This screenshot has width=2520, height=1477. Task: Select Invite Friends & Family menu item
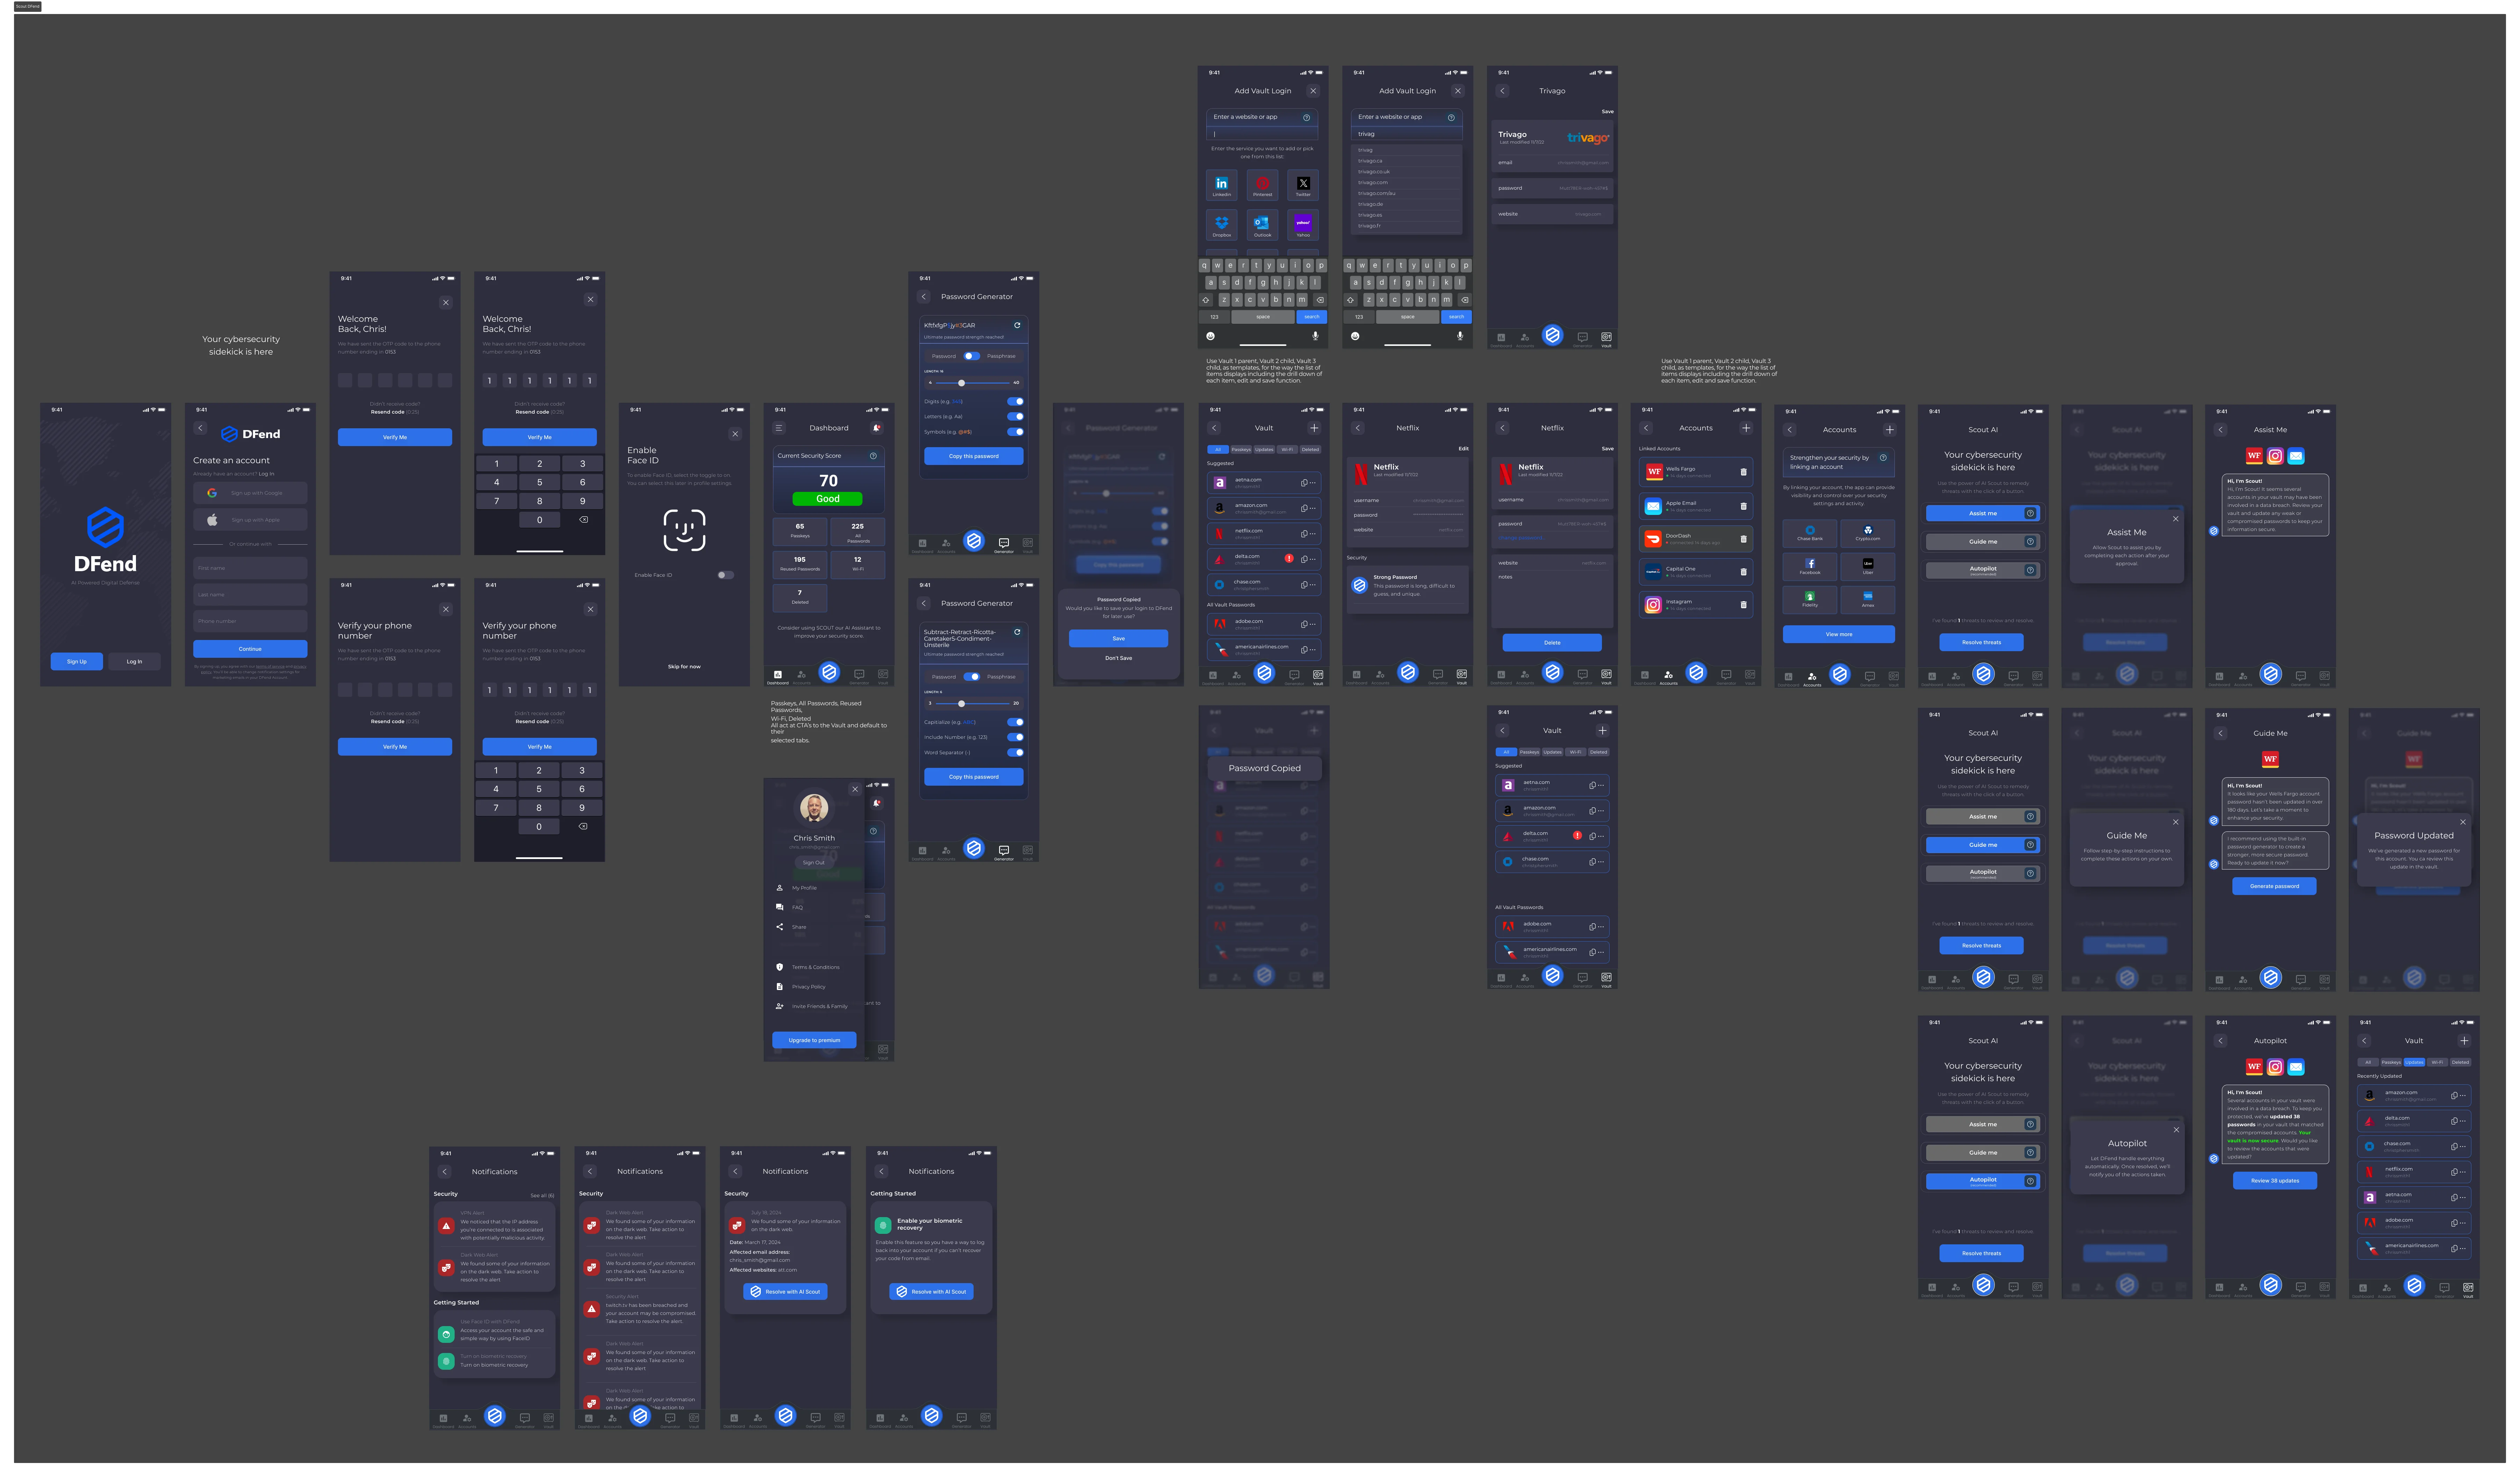pyautogui.click(x=812, y=1006)
